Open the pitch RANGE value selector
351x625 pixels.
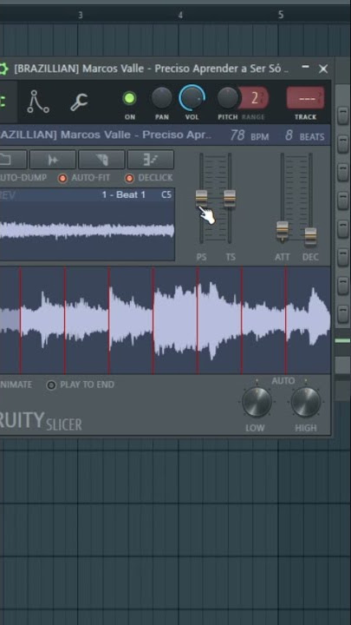(254, 98)
